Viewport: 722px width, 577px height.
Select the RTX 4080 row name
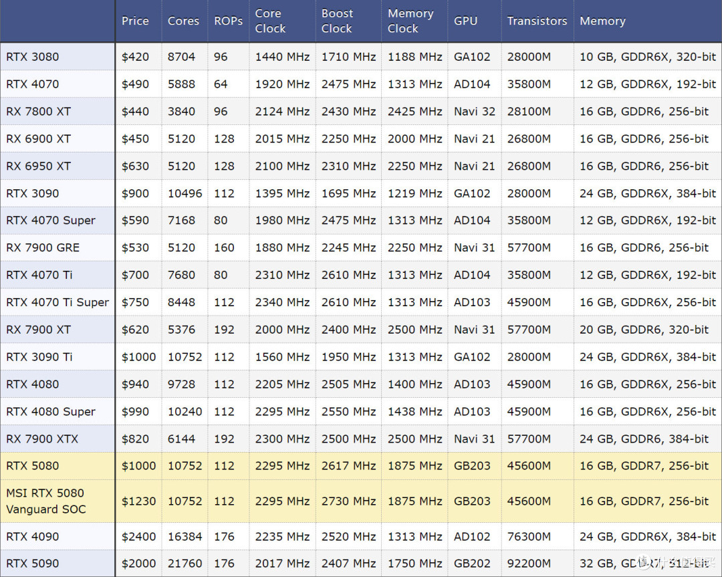[32, 384]
